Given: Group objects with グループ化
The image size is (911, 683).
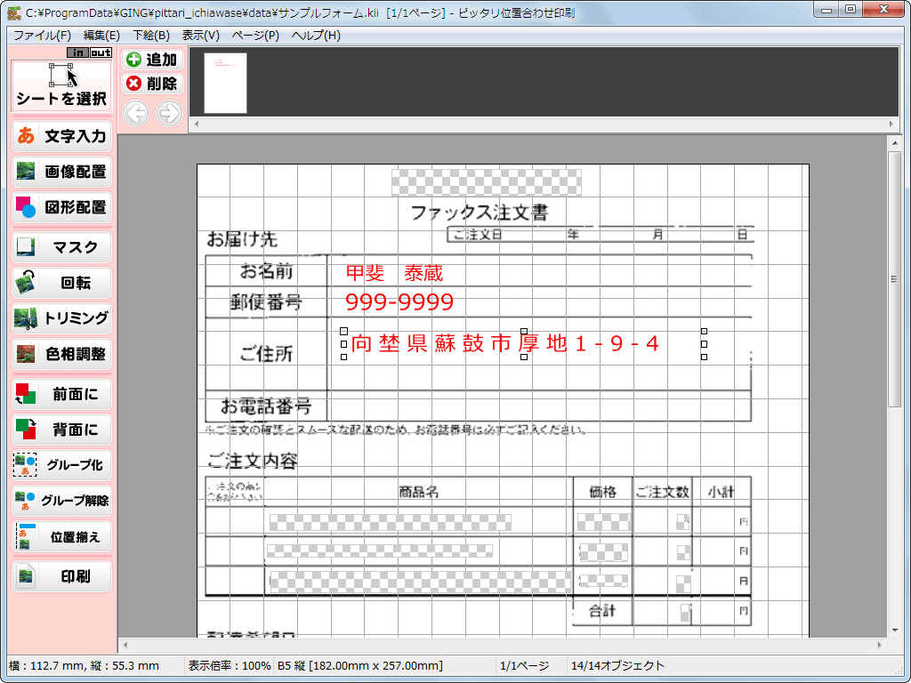Looking at the screenshot, I should click(61, 465).
